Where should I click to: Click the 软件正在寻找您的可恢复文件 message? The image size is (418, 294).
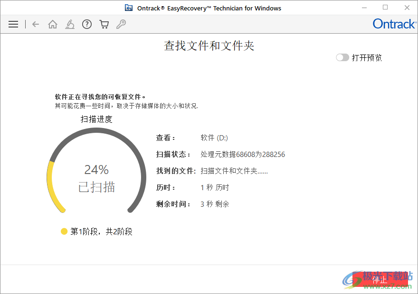point(100,97)
